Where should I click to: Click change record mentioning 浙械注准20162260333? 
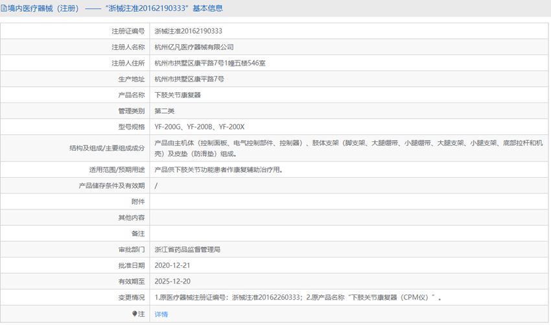pyautogui.click(x=298, y=298)
